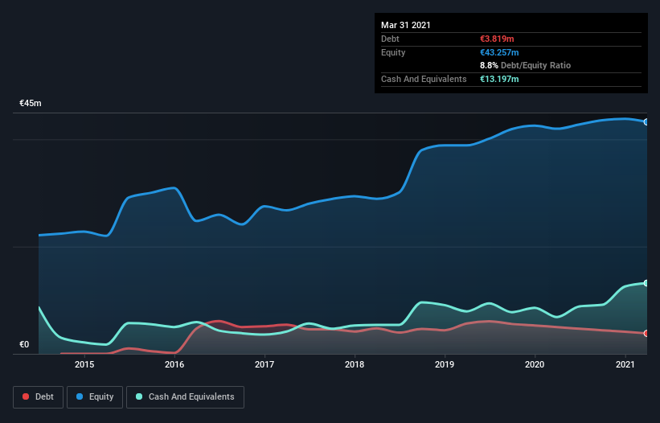This screenshot has width=660, height=423.
Task: Click the 2016 x-axis label
Action: click(174, 364)
